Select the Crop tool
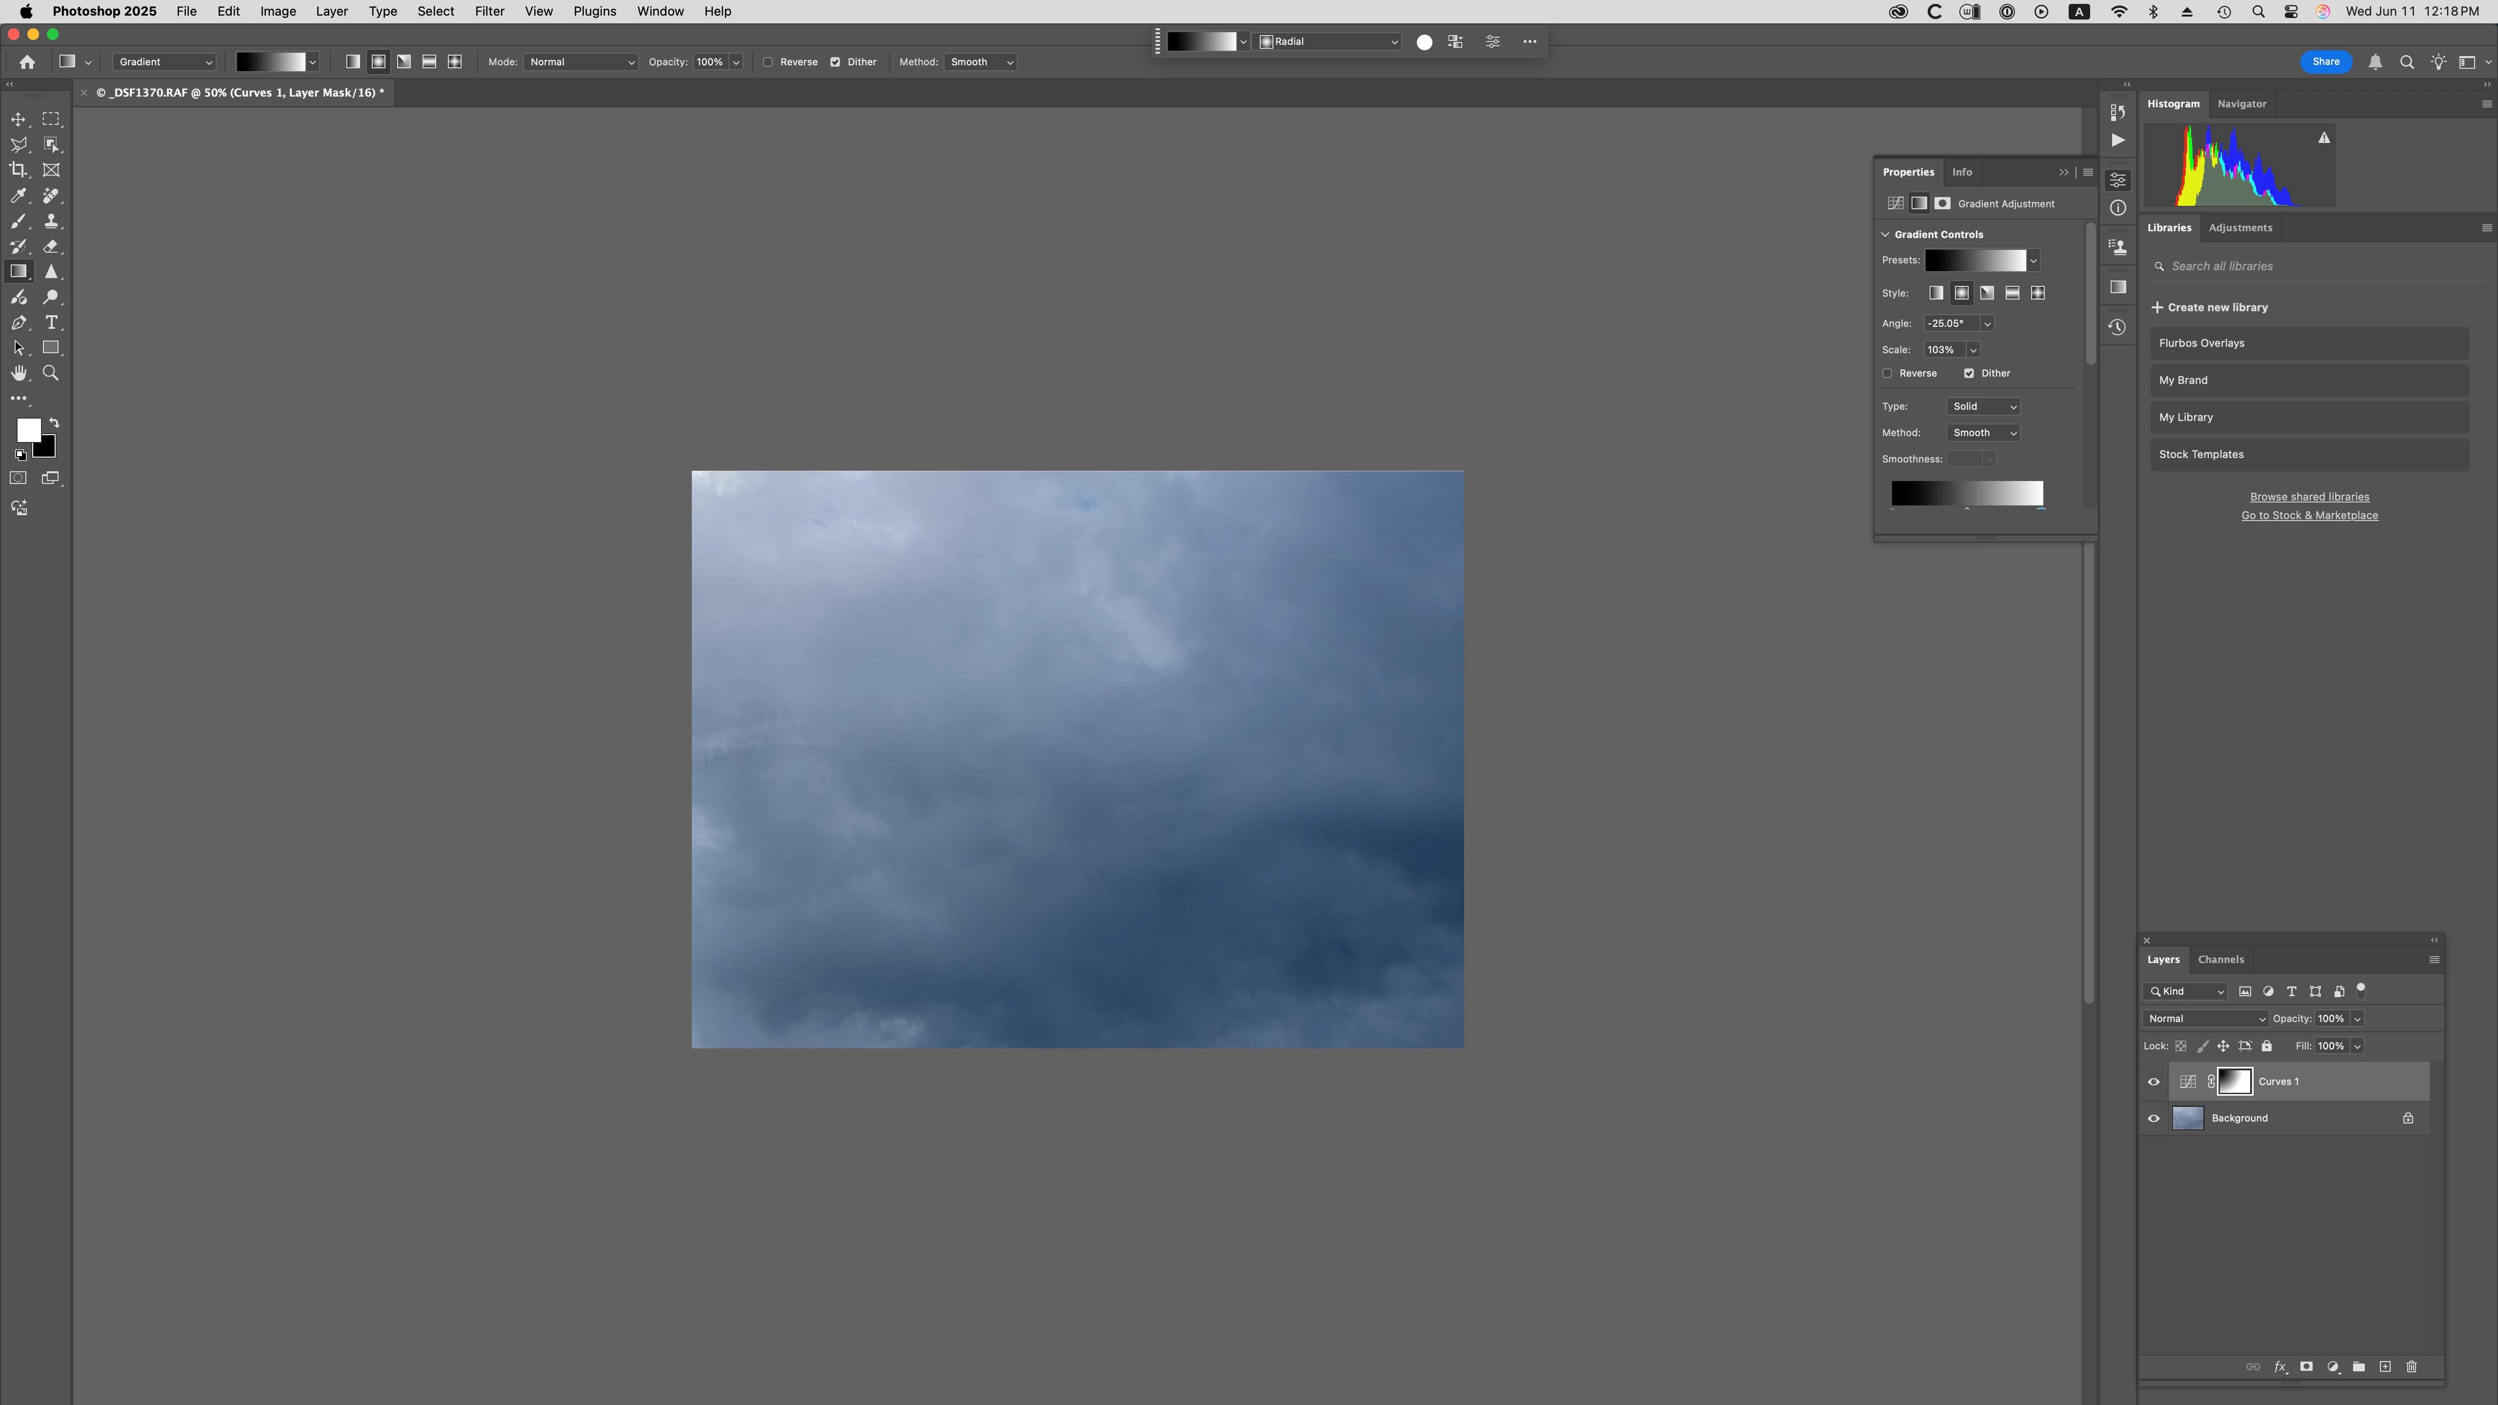 pos(19,170)
